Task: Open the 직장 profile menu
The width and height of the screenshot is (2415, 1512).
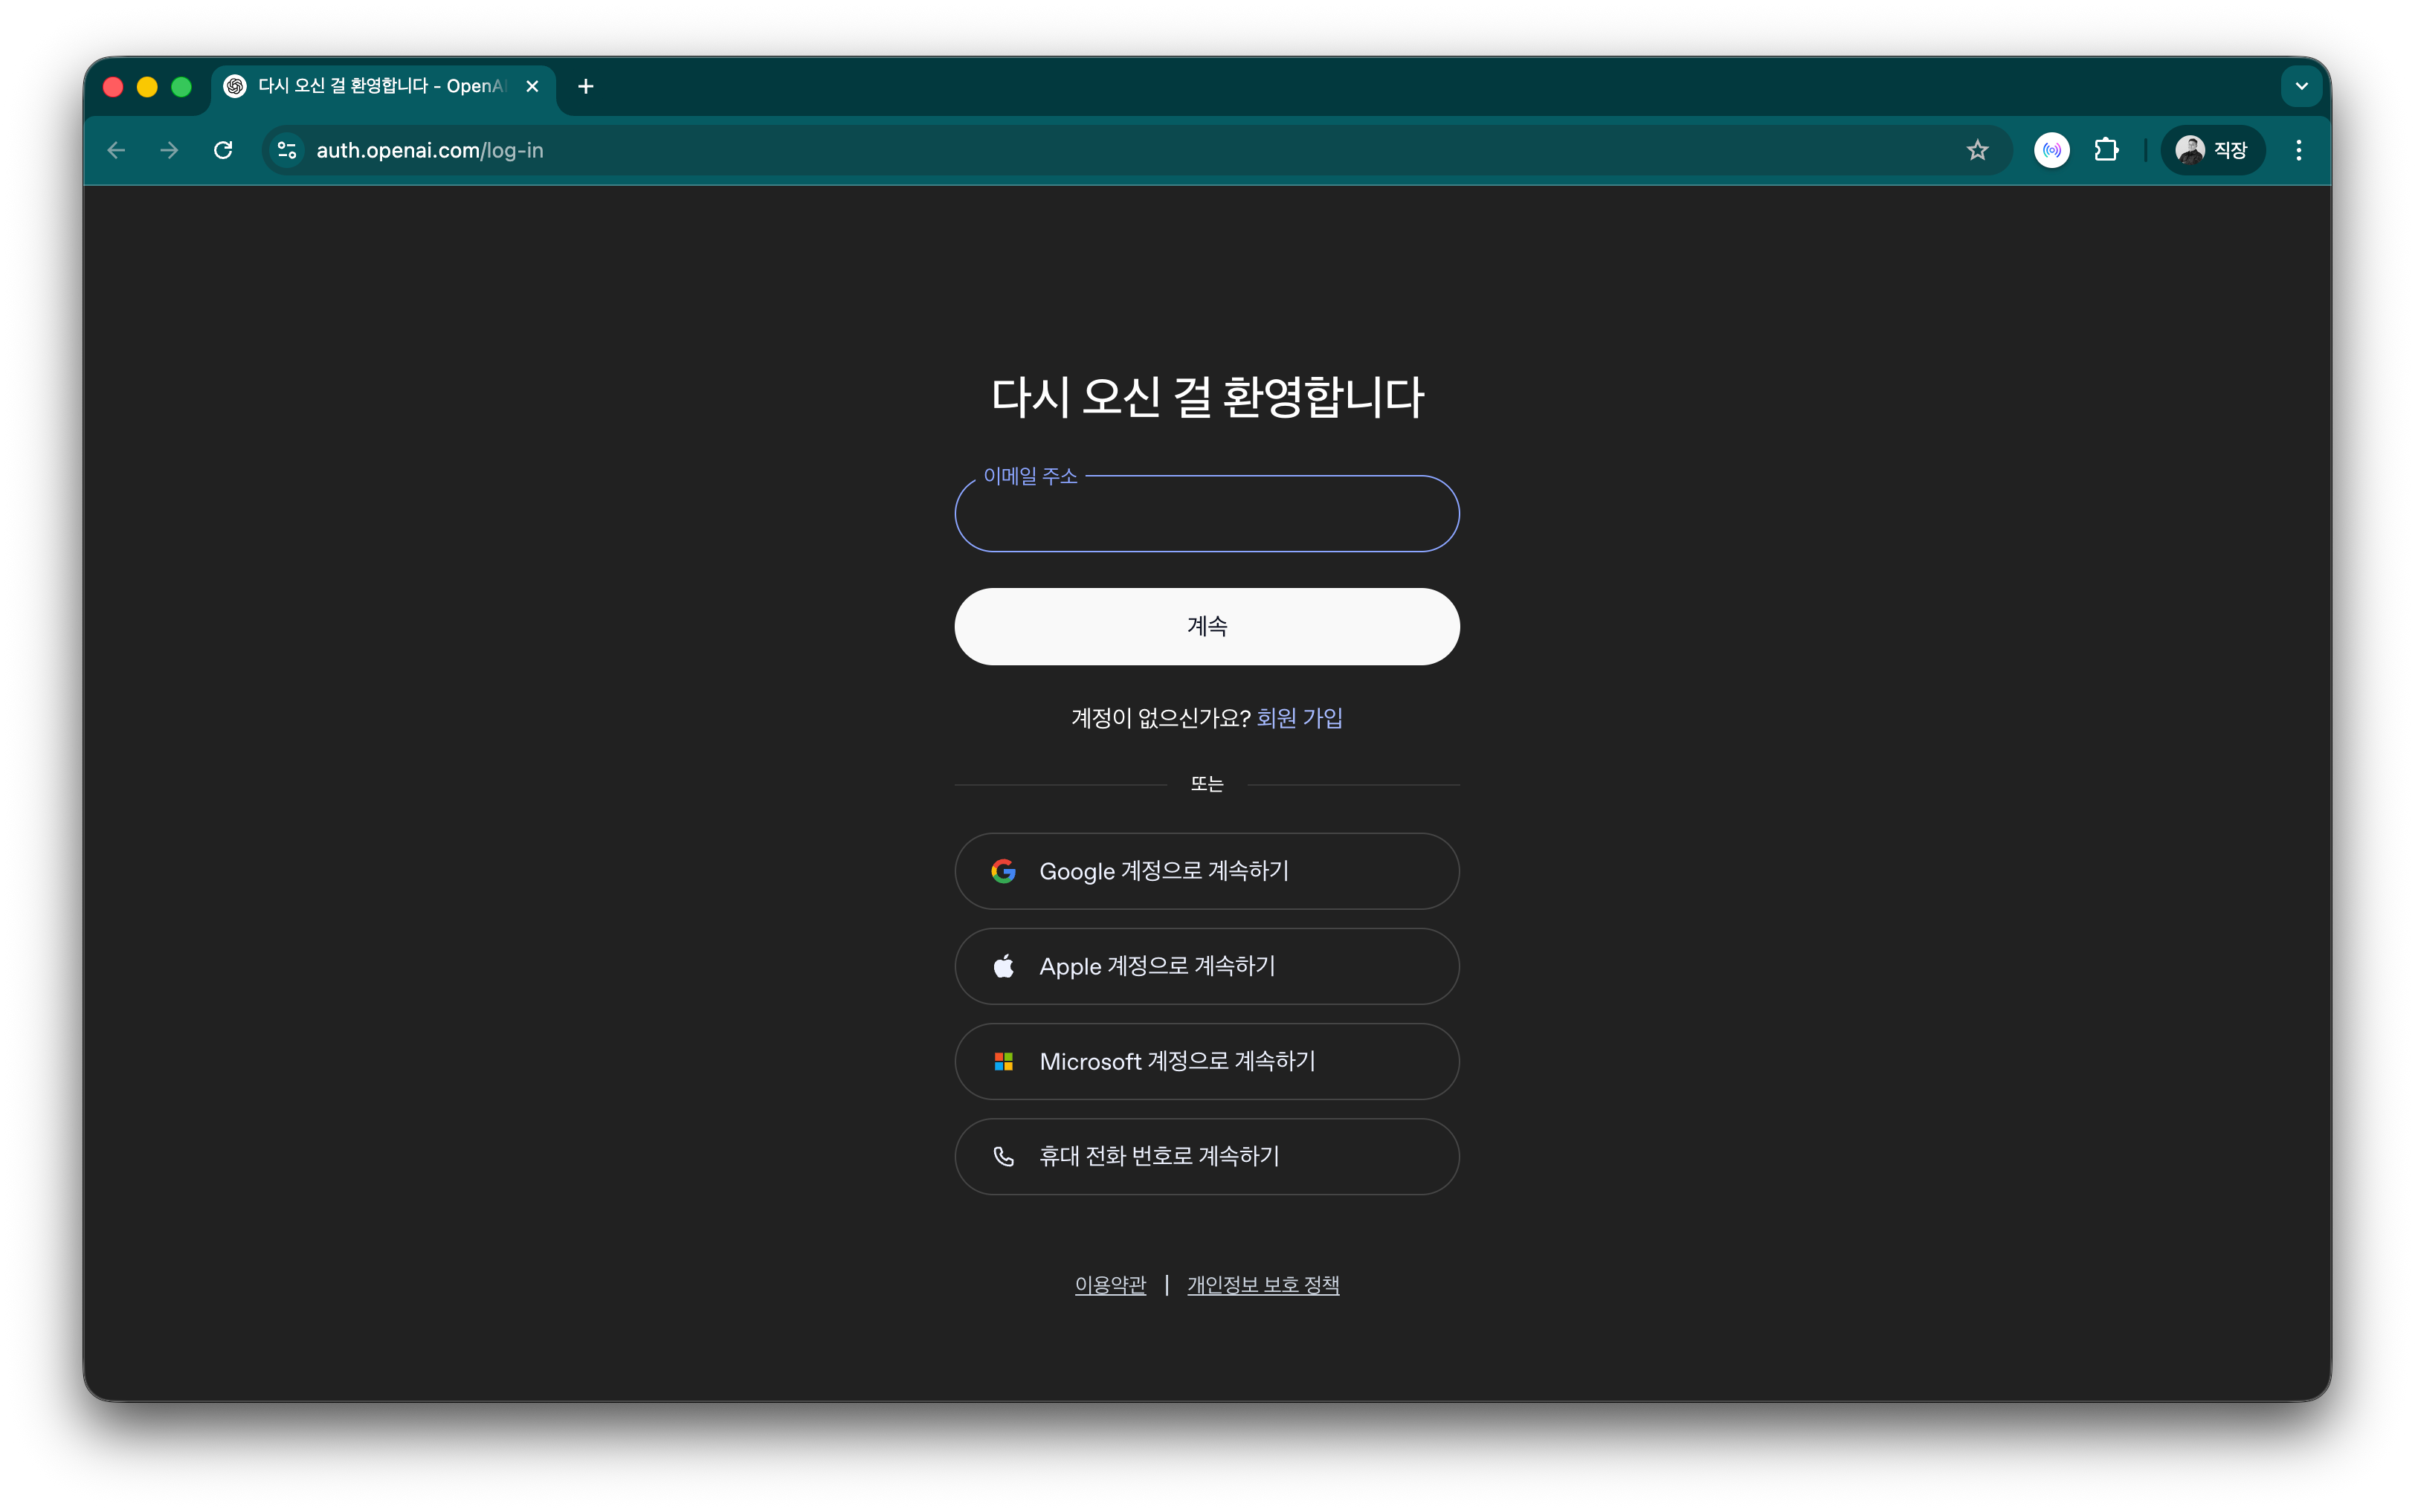Action: pyautogui.click(x=2212, y=150)
